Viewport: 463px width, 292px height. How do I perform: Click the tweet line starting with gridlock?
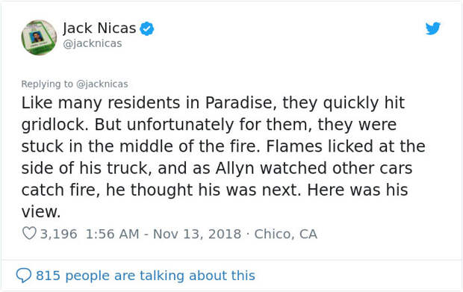209,125
